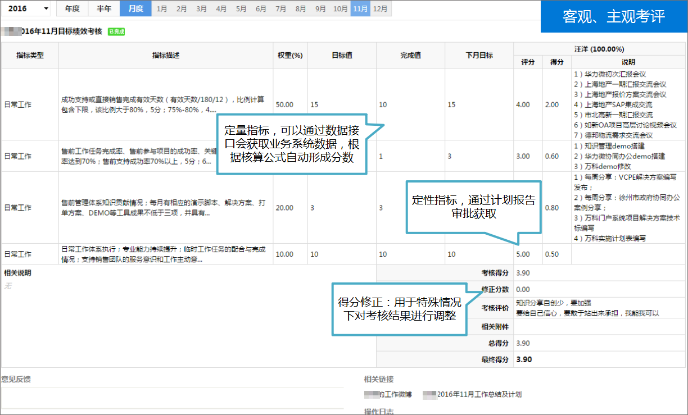Click the 权重(%) column header
Image resolution: width=688 pixels, height=415 pixels.
tap(290, 56)
